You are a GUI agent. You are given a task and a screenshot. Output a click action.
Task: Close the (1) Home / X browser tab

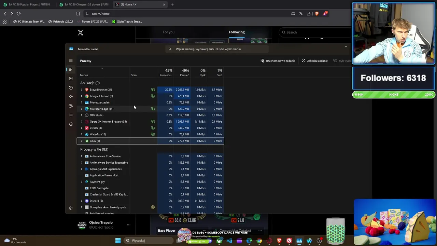(164, 4)
